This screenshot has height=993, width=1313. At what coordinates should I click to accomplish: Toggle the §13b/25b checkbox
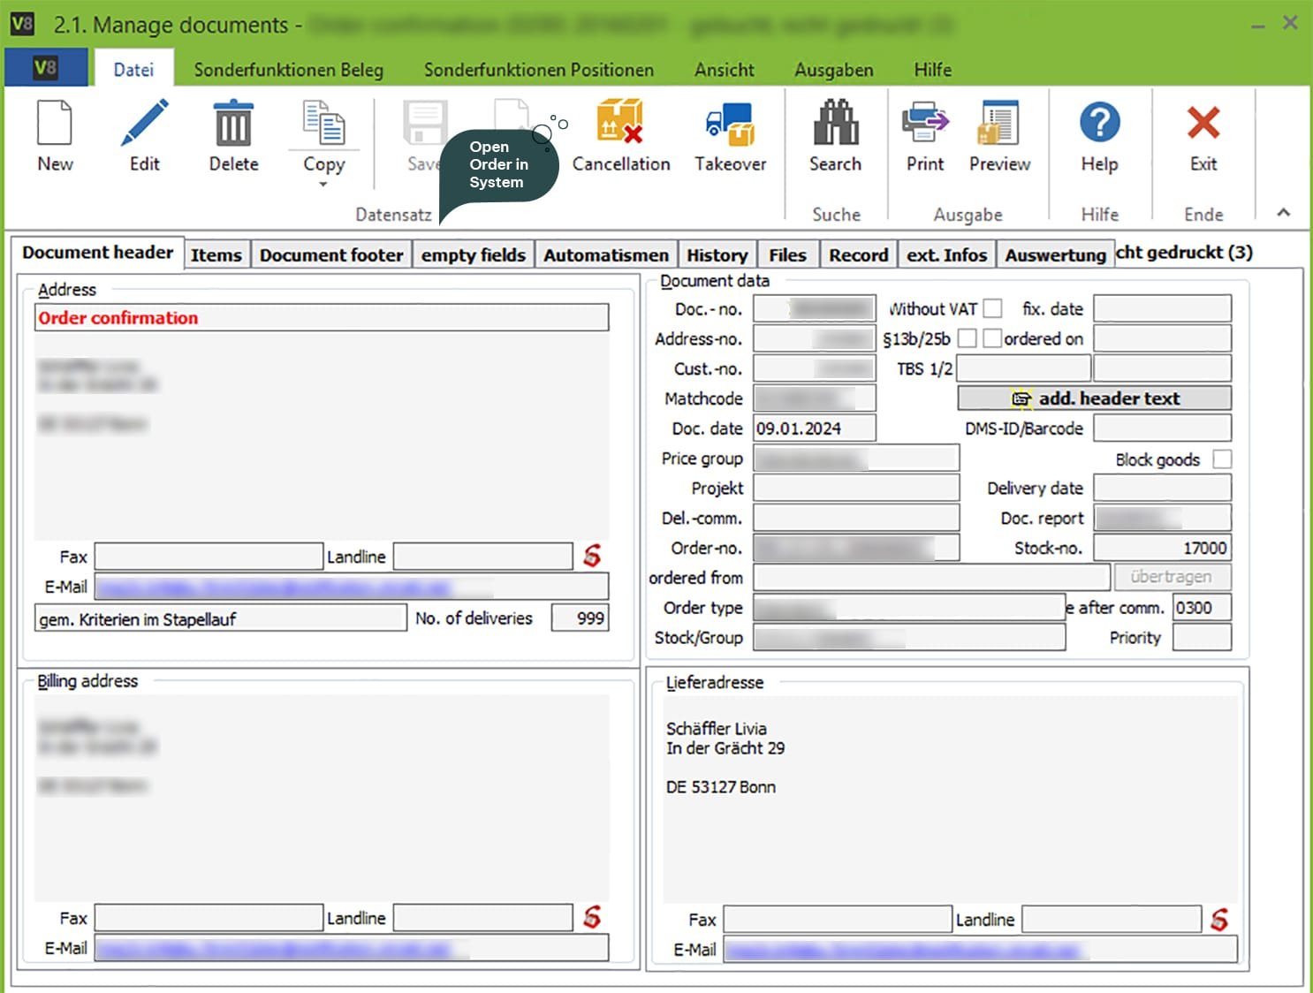point(968,338)
